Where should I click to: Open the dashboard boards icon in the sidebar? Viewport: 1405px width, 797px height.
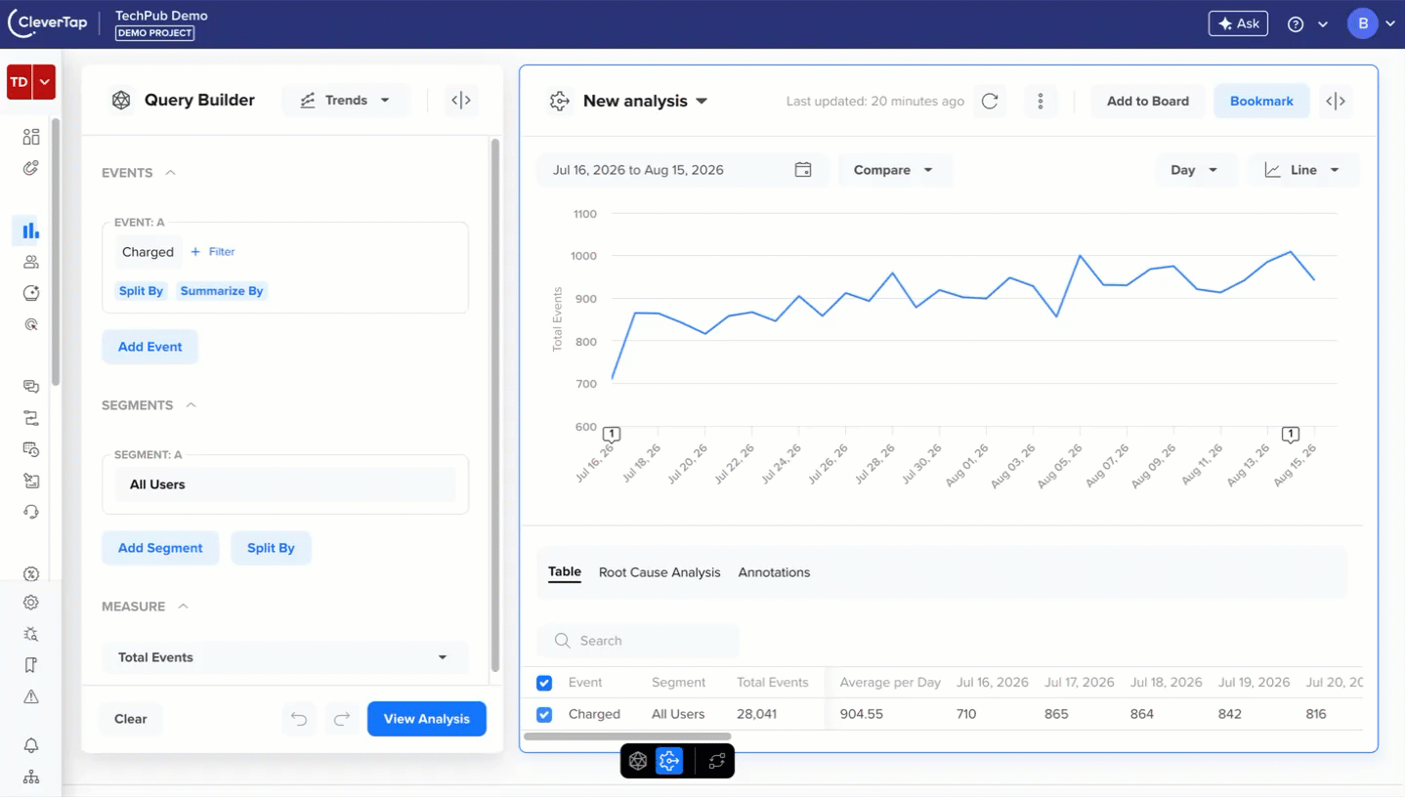point(31,137)
